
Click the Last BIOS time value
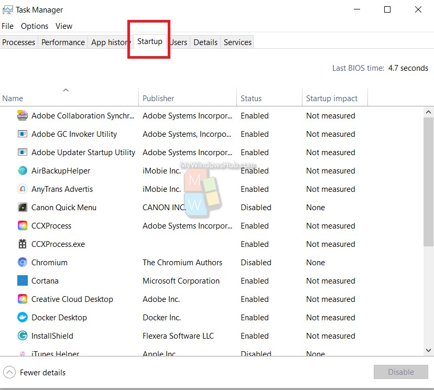click(408, 68)
